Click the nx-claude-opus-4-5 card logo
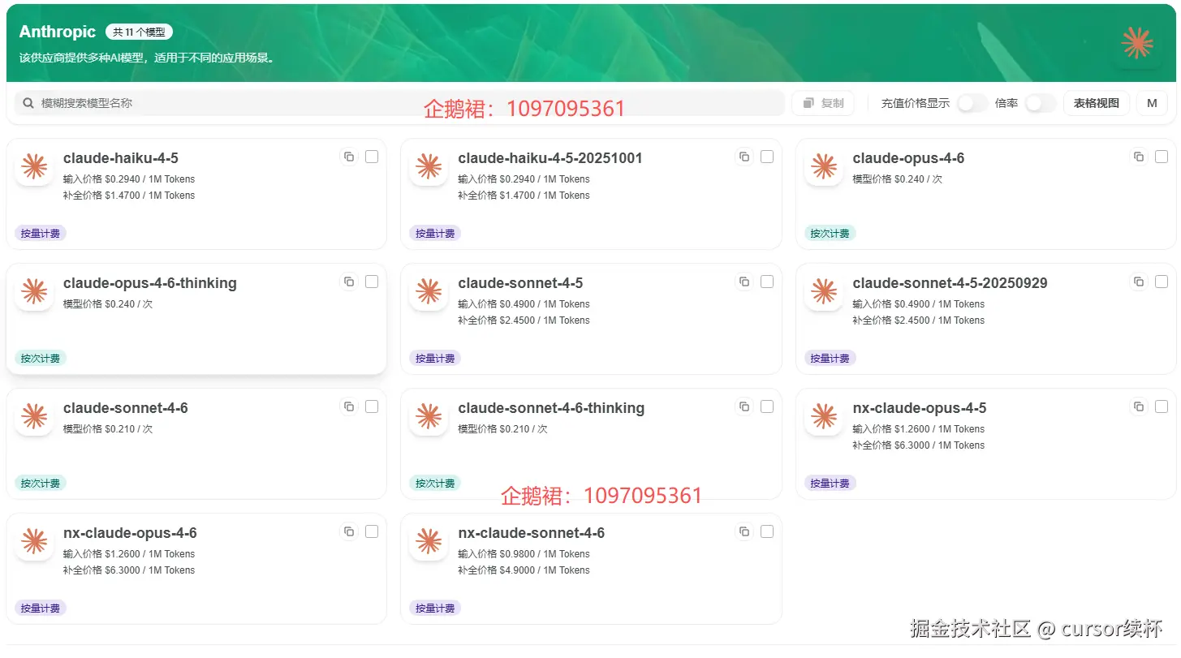This screenshot has width=1181, height=658. click(x=824, y=416)
